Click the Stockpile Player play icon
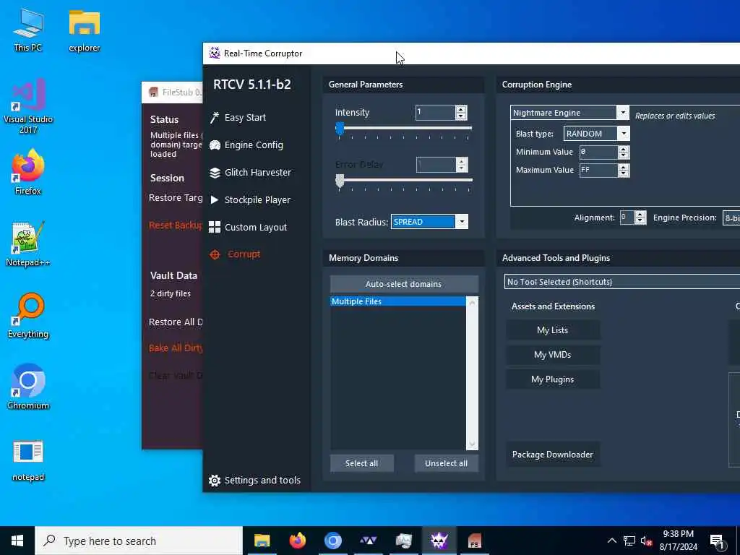 point(214,199)
